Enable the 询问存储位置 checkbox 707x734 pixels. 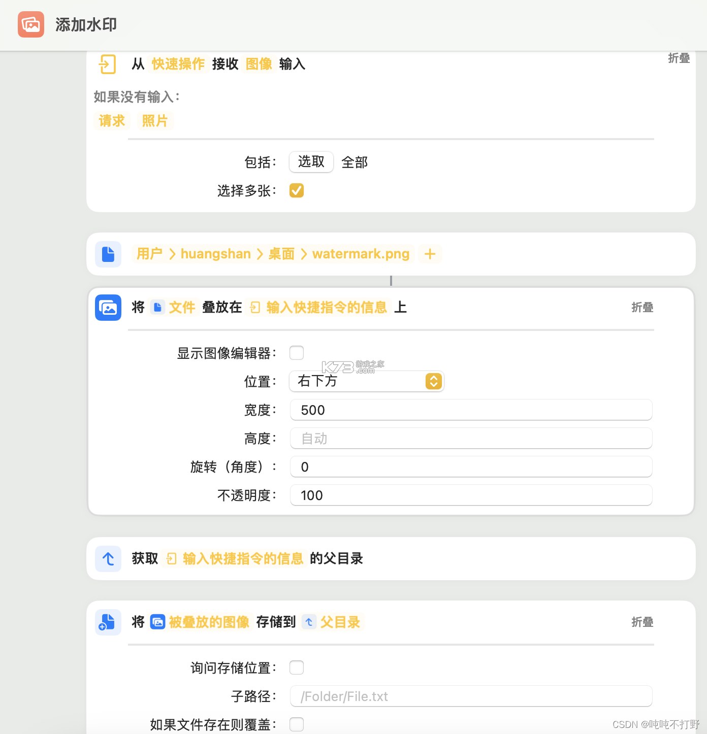(x=297, y=668)
